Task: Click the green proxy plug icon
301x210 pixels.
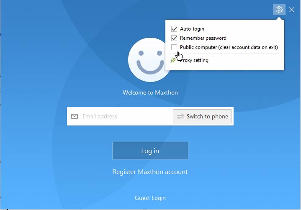Action: coord(173,60)
